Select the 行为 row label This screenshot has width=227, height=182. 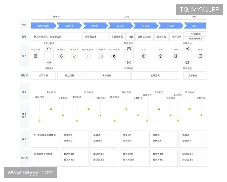(x=24, y=56)
